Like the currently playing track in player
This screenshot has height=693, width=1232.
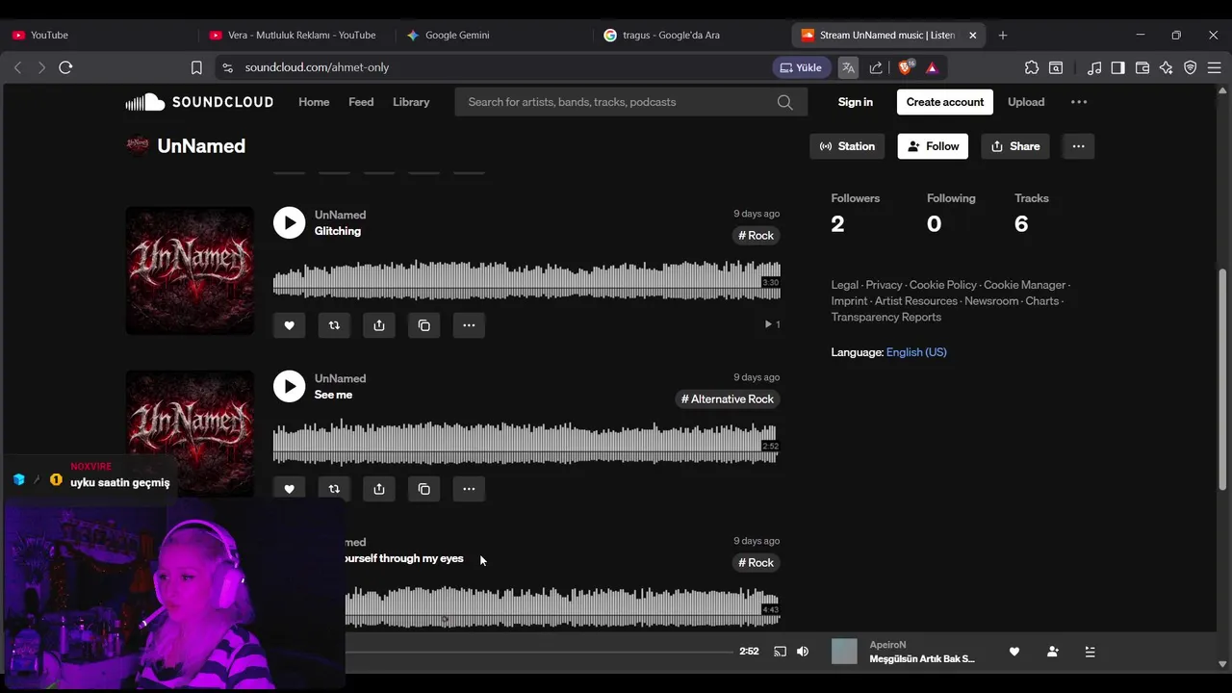pos(1014,652)
